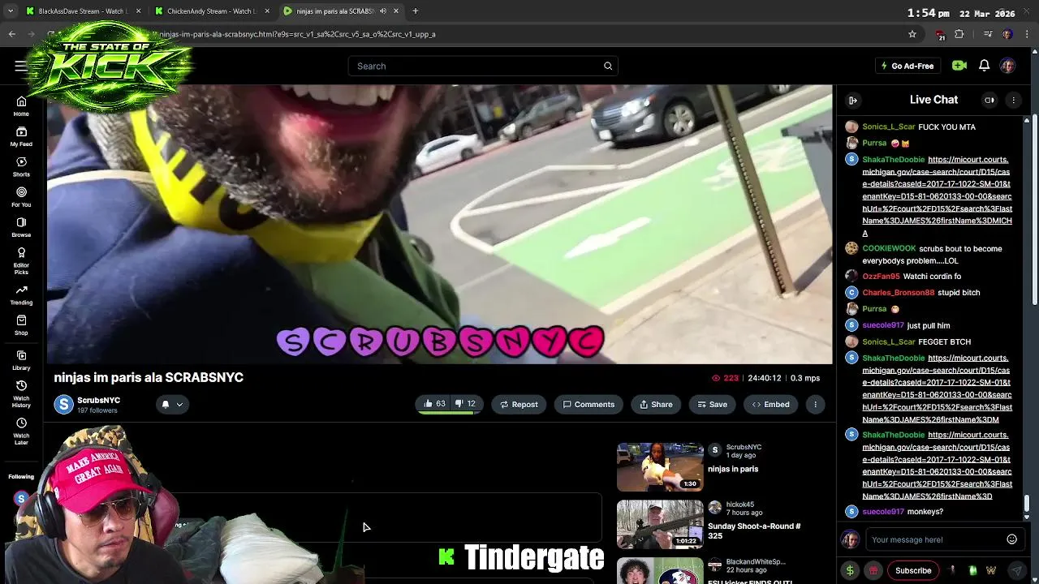The width and height of the screenshot is (1039, 584).
Task: Expand ScrubsNYC notification options chevron
Action: (179, 404)
